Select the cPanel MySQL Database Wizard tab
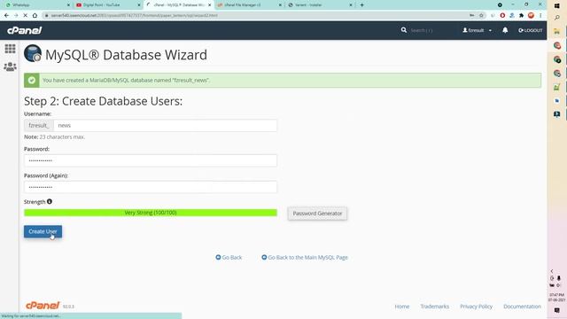Viewport: 567px width, 319px height. [177, 5]
